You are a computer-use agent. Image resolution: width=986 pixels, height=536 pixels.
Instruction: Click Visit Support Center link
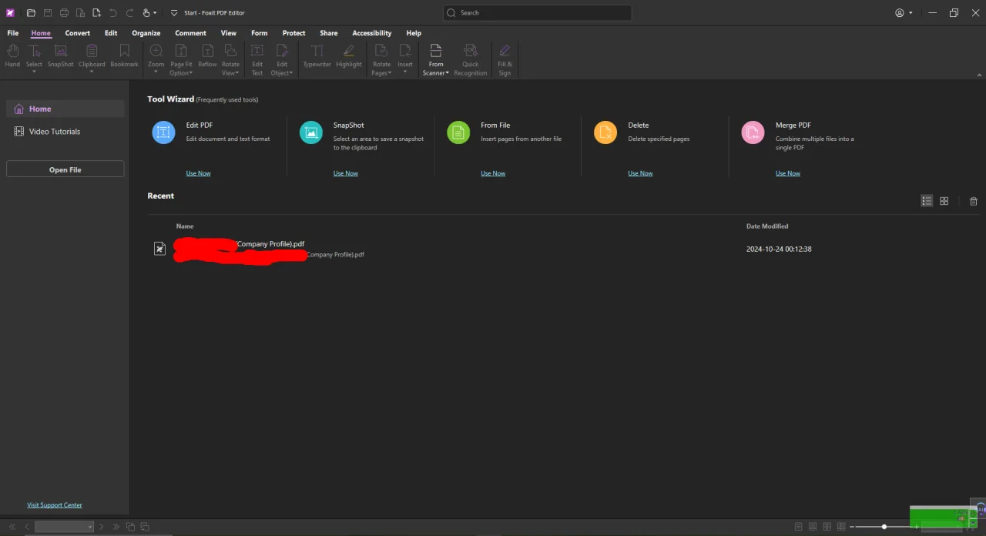click(55, 505)
